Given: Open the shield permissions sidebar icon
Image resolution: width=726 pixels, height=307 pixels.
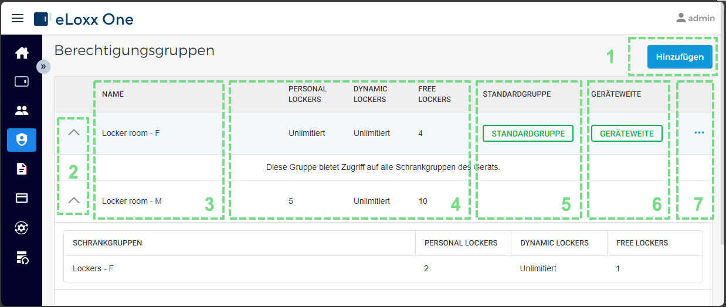Looking at the screenshot, I should [22, 139].
